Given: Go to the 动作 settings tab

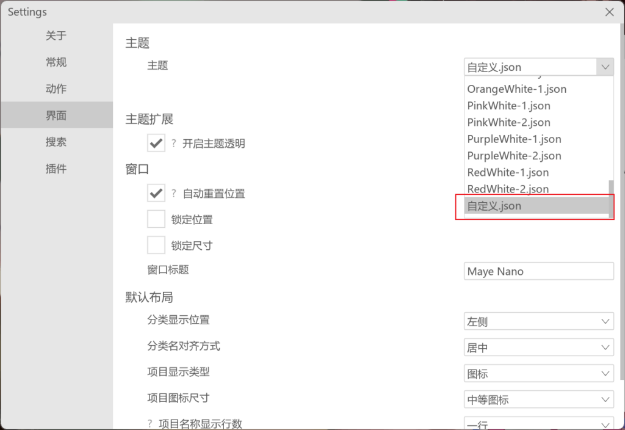Looking at the screenshot, I should click(56, 89).
